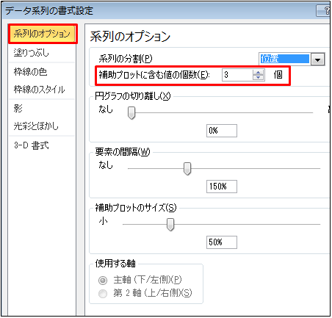Viewport: 332px width, 318px height.
Task: Open 枠線のスタイル settings
Action: 39,90
